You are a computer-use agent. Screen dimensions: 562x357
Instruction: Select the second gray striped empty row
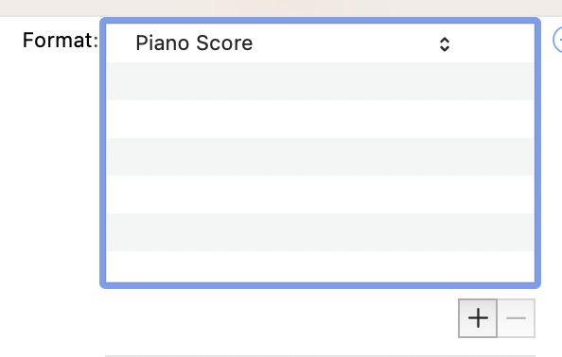click(x=320, y=157)
